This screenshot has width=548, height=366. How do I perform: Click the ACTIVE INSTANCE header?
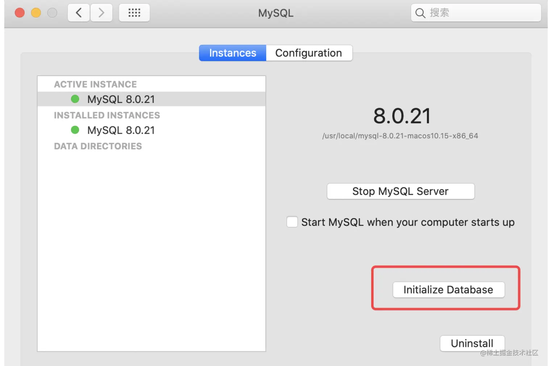coord(95,84)
